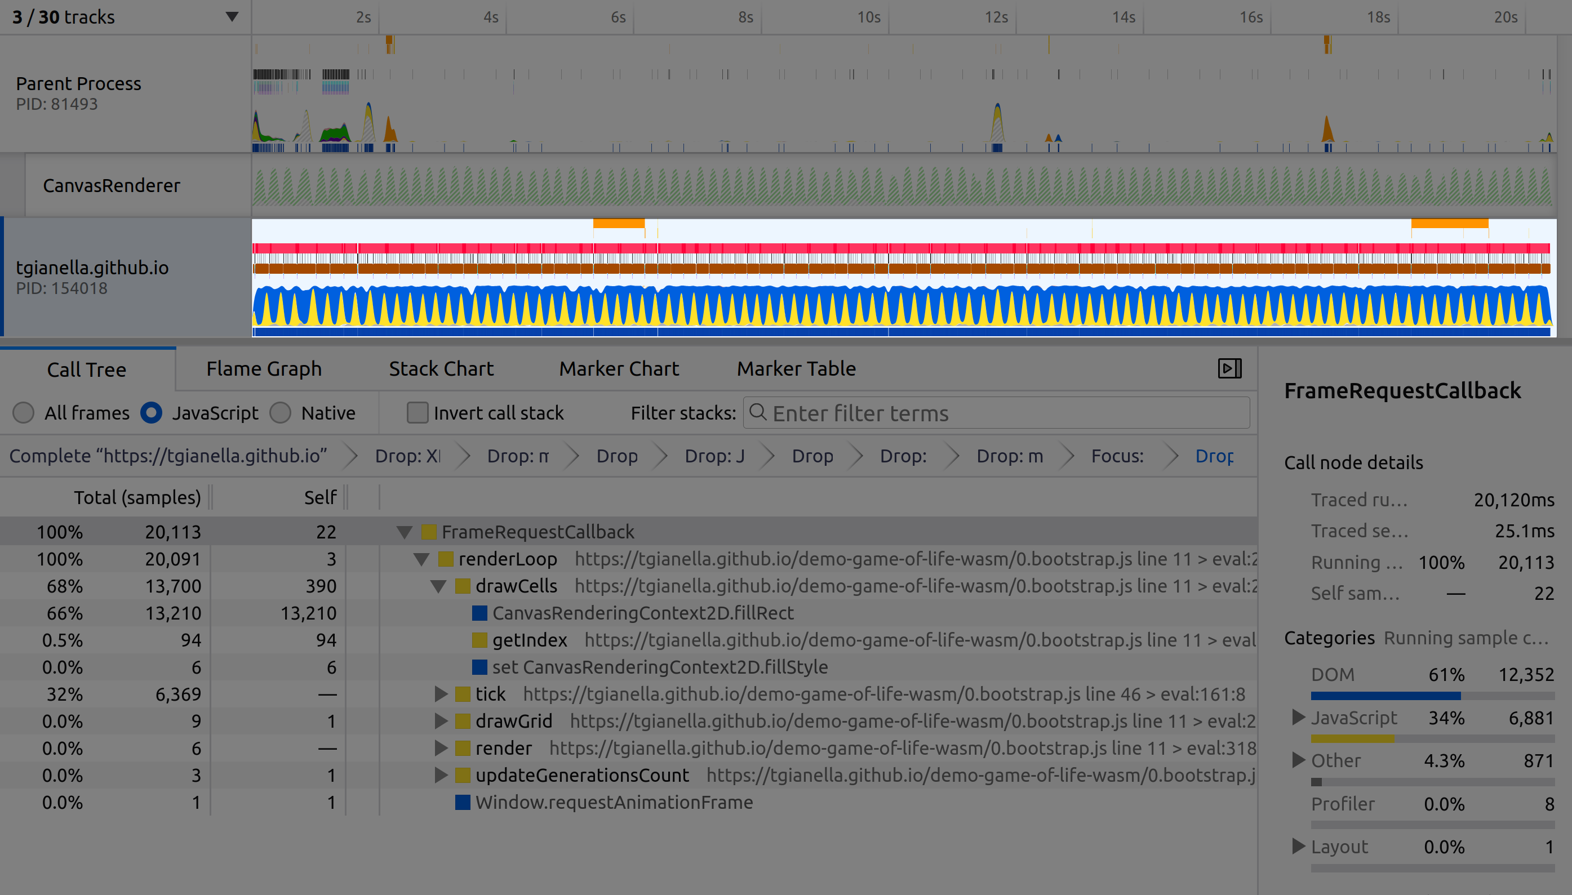
Task: Click the blue category square beside Window.requestAnimationFrame
Action: [463, 802]
